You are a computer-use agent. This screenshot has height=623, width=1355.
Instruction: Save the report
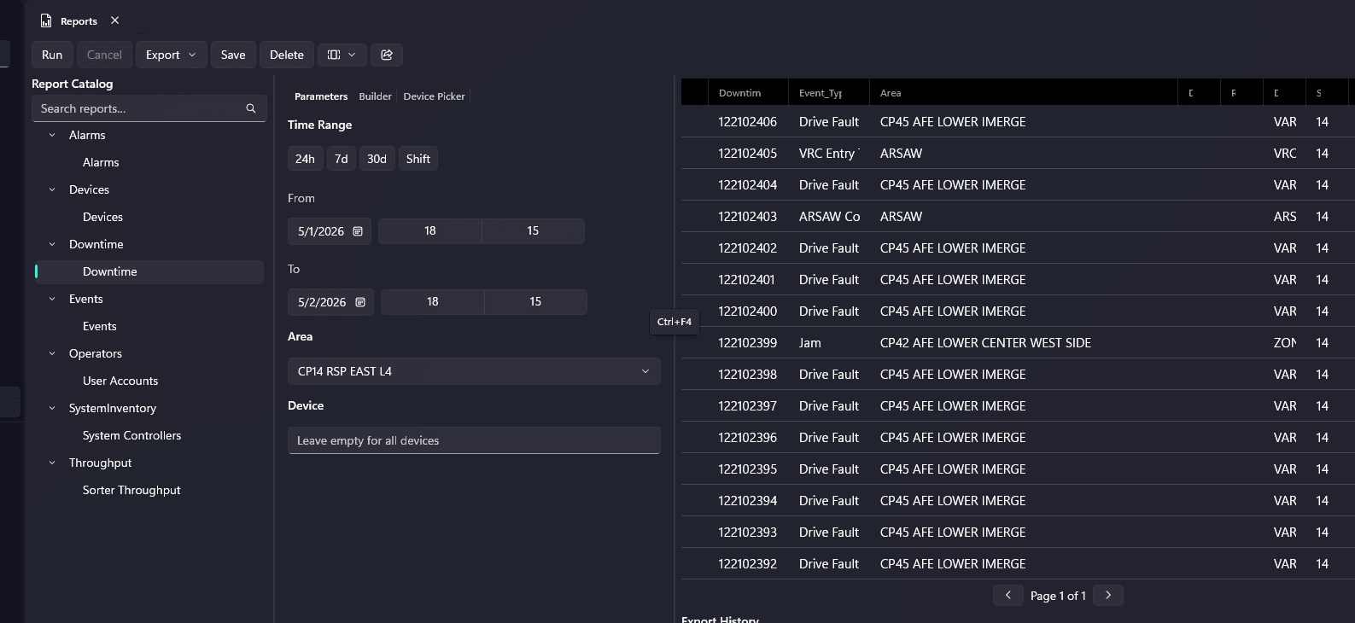click(x=233, y=55)
